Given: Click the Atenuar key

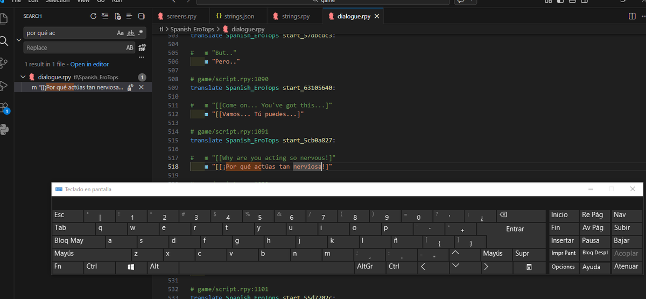Looking at the screenshot, I should (x=626, y=267).
